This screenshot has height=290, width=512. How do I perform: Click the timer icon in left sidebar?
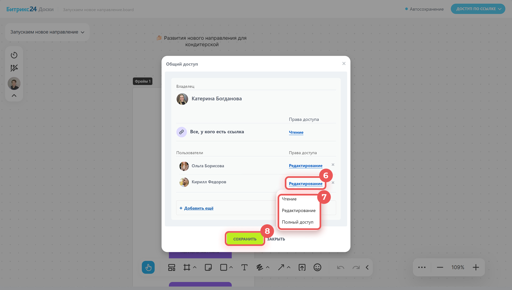14,55
